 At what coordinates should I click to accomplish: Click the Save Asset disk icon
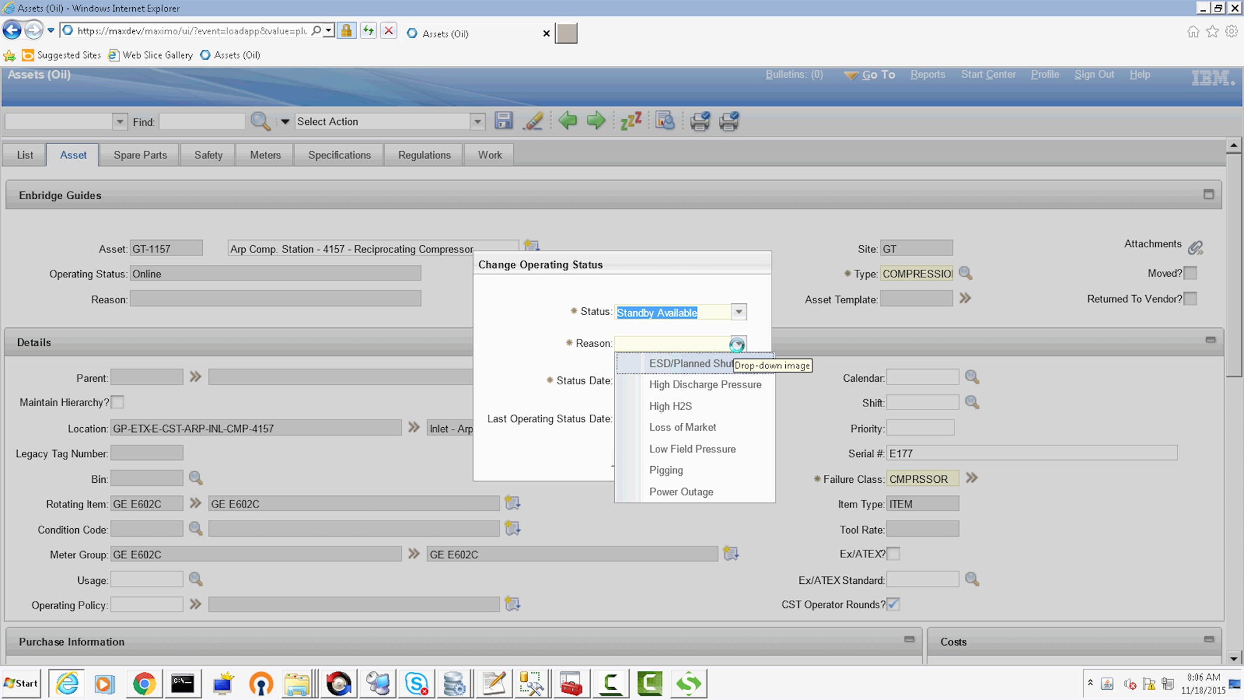[503, 121]
